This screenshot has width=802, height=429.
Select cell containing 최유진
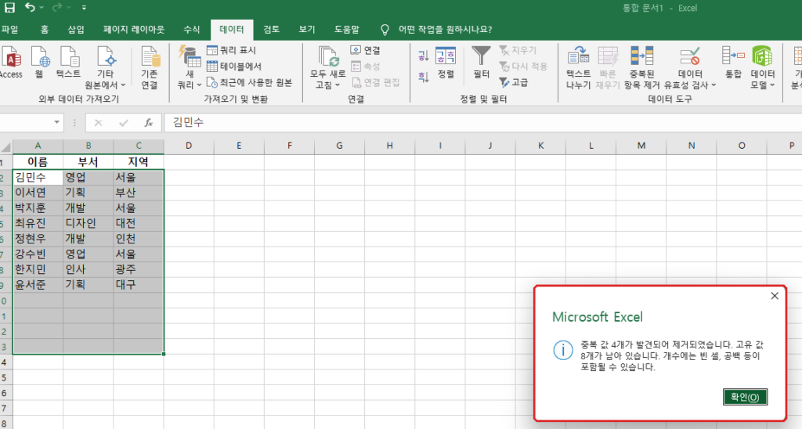pos(38,223)
